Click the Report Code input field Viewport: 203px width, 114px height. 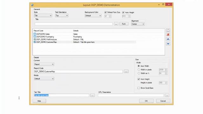(x=78, y=72)
